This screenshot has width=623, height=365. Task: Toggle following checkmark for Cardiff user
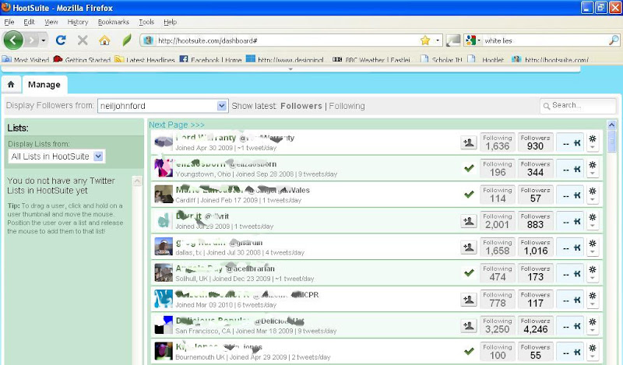point(470,195)
